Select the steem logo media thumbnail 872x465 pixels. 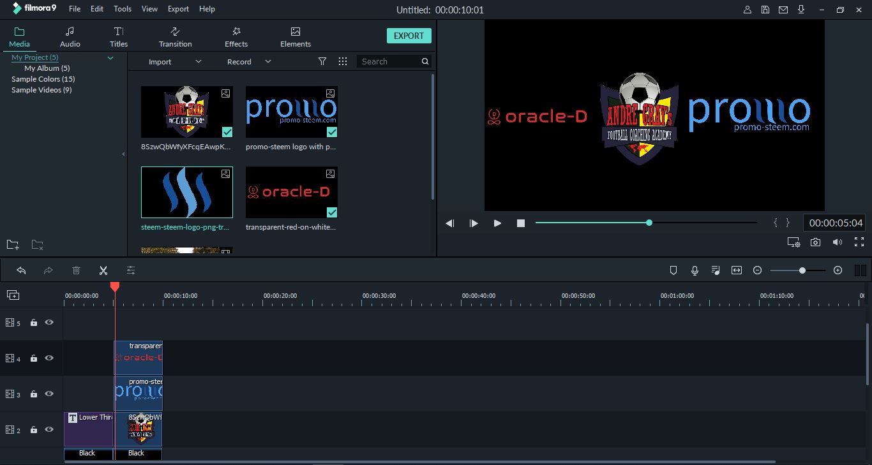[187, 193]
